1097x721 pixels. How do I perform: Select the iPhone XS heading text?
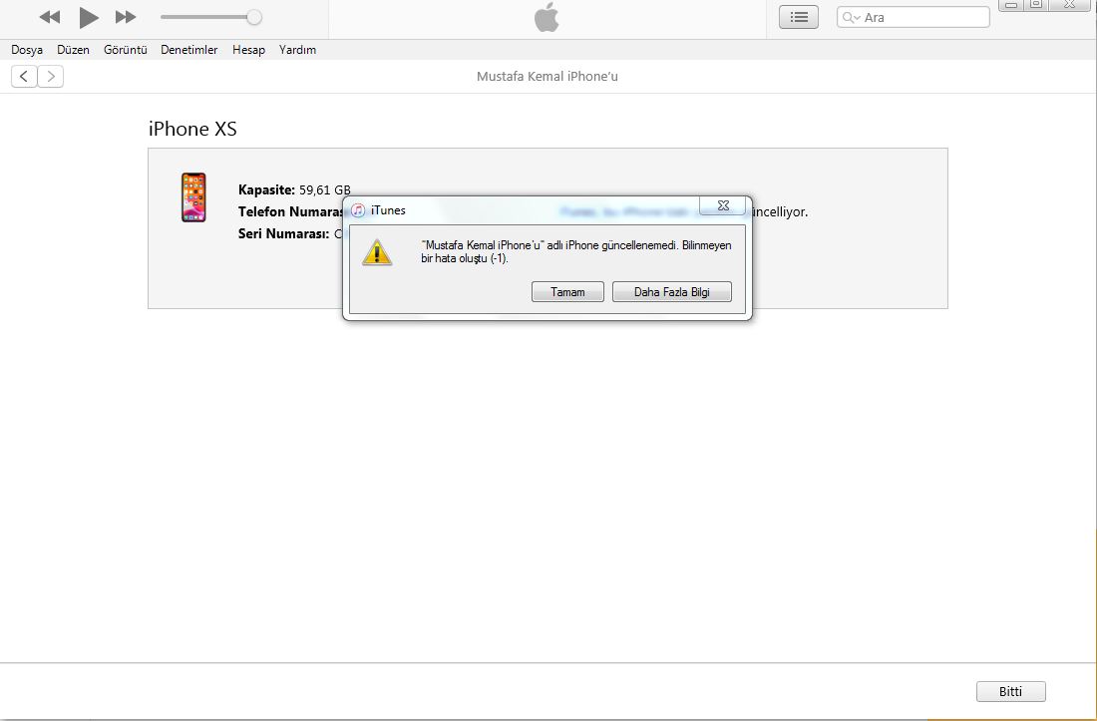click(192, 129)
